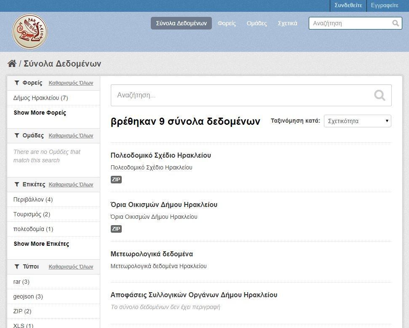409x328 pixels.
Task: Click the home icon in the breadcrumb
Action: coord(12,64)
